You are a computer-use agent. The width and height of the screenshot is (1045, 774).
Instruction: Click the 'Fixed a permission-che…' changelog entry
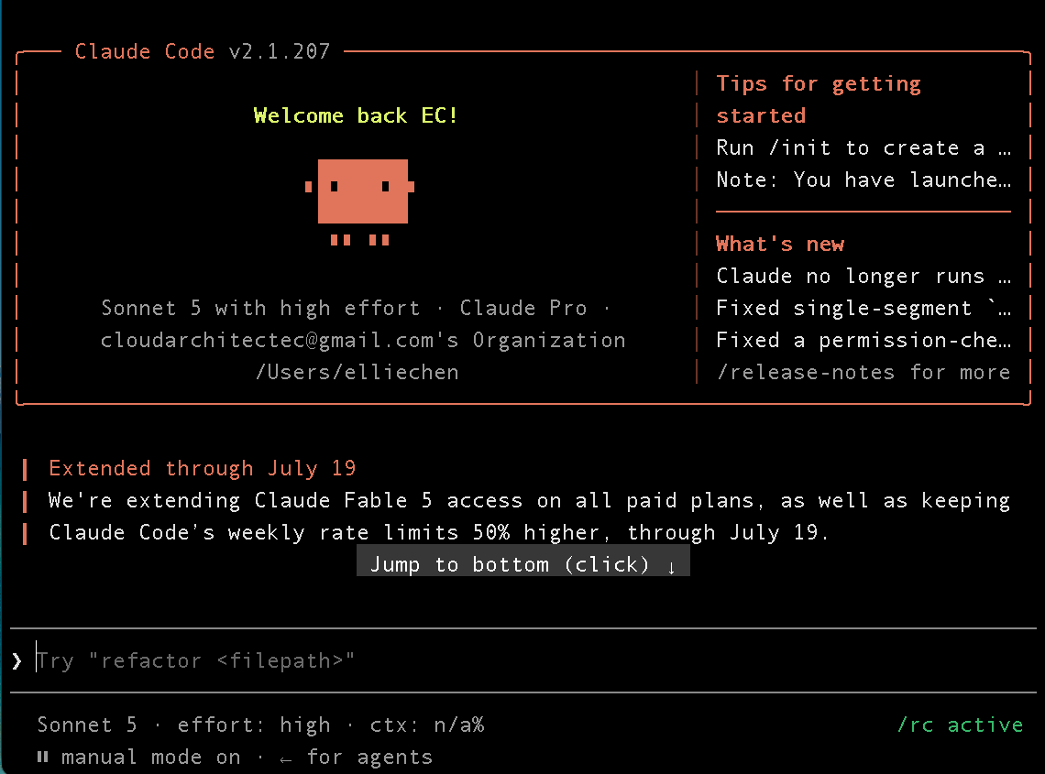click(863, 340)
